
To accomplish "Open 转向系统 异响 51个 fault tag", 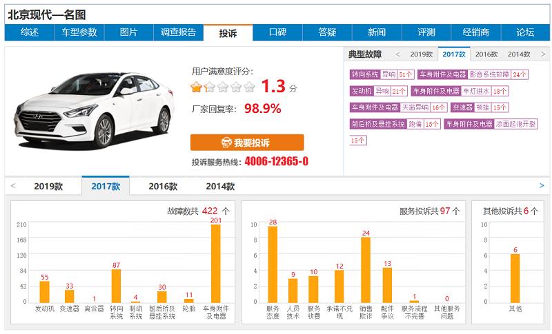I will tap(382, 74).
